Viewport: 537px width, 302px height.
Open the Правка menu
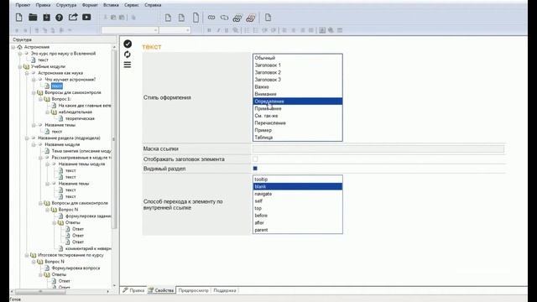pos(43,5)
